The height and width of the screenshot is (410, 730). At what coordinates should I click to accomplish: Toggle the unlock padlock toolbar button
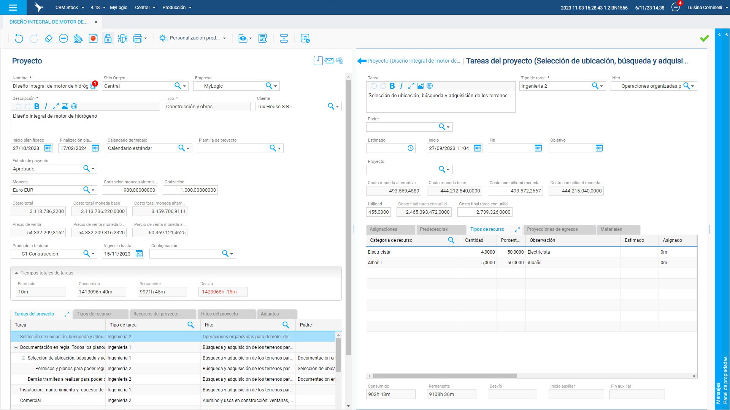click(108, 38)
